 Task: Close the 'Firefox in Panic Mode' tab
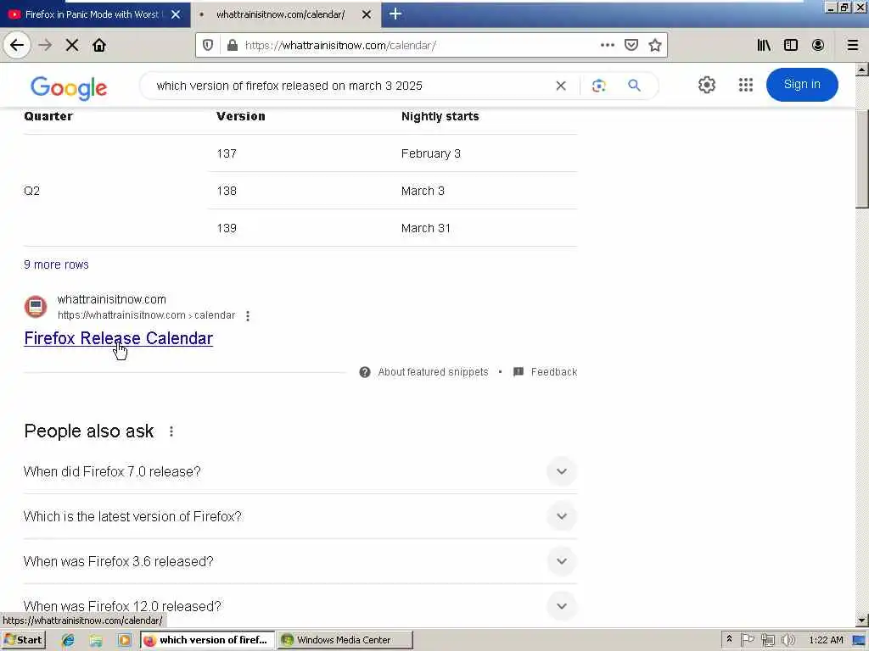pyautogui.click(x=176, y=14)
